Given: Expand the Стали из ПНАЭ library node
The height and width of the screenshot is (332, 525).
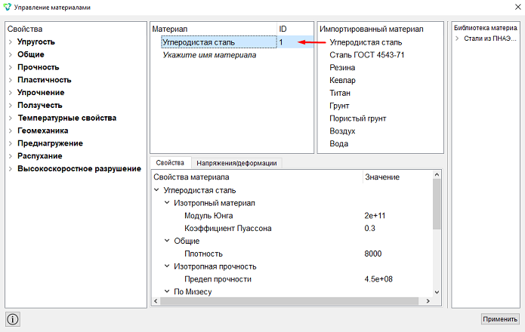Looking at the screenshot, I should point(457,38).
